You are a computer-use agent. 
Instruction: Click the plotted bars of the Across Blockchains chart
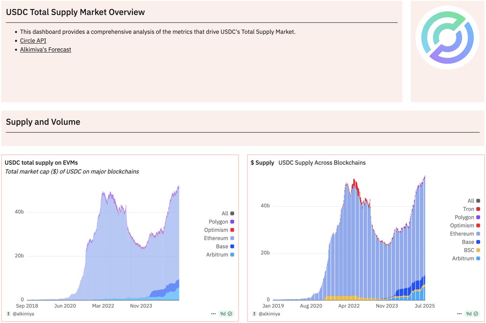point(349,239)
